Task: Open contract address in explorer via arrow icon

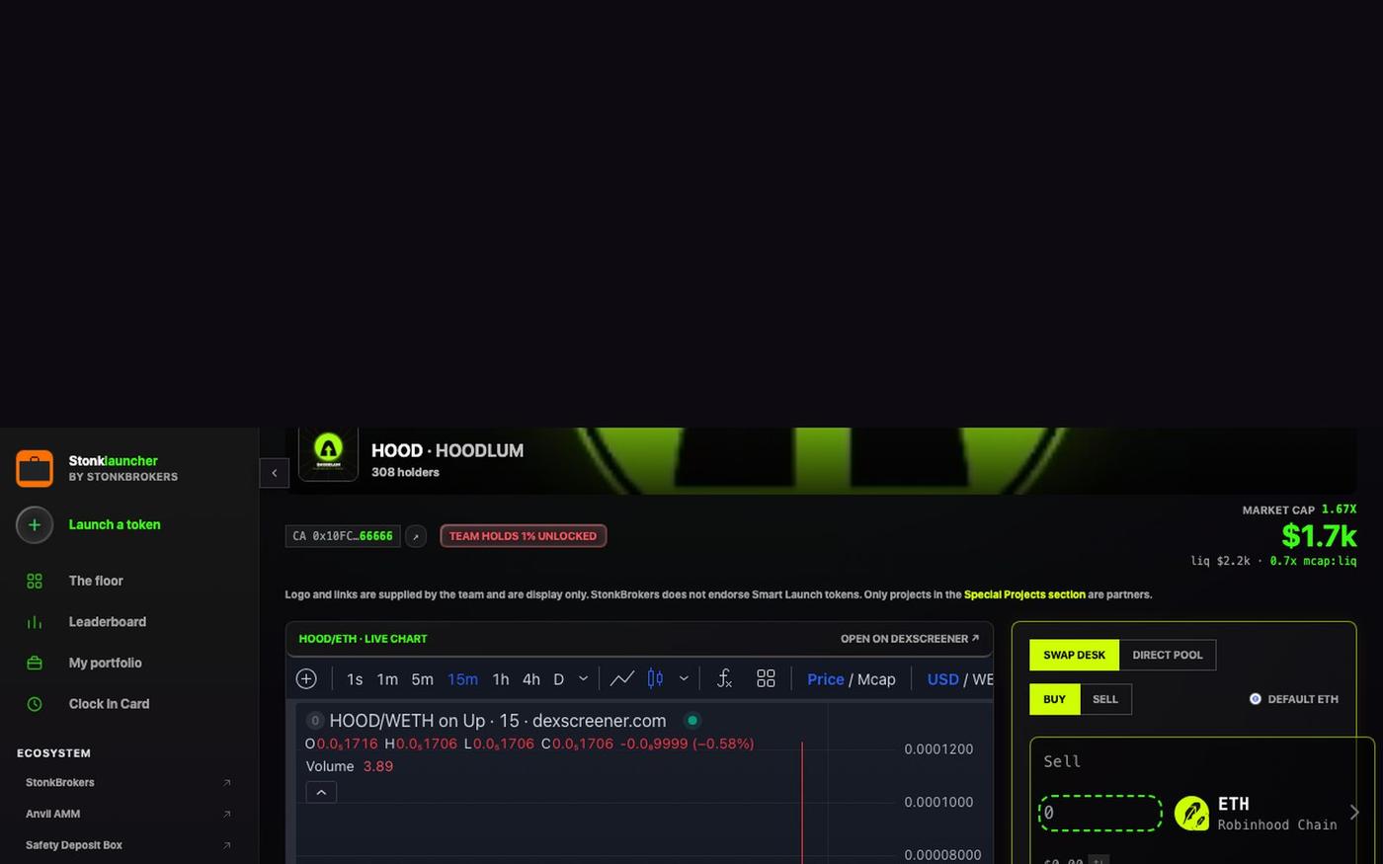Action: click(416, 536)
